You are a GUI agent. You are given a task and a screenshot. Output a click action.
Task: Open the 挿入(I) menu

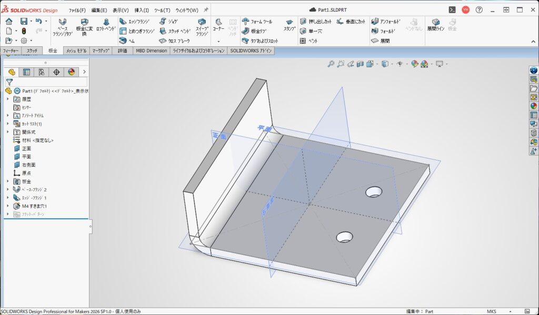tap(142, 10)
